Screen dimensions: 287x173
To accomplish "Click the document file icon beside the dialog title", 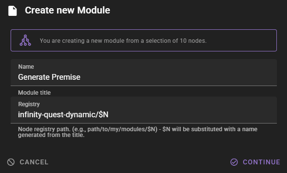I will pos(13,11).
